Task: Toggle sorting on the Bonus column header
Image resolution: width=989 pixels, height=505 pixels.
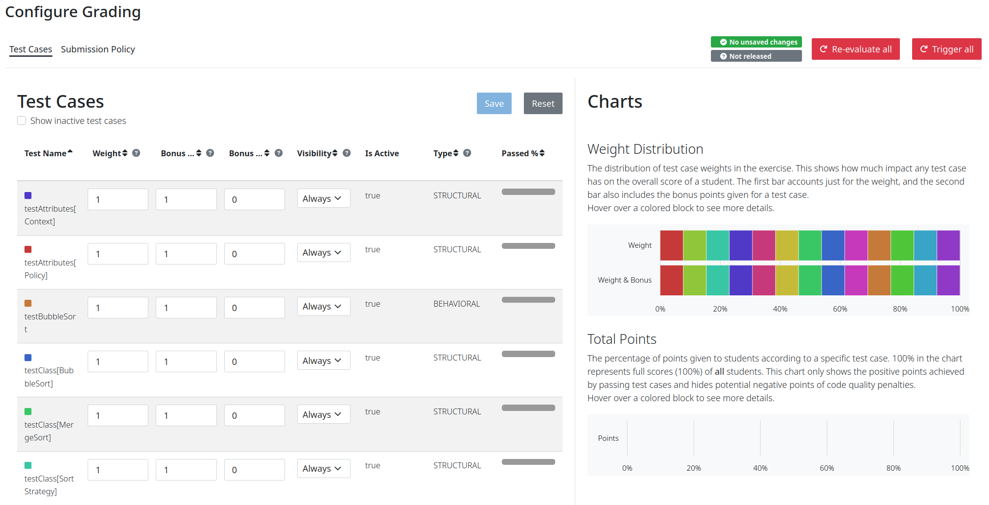Action: coord(198,153)
